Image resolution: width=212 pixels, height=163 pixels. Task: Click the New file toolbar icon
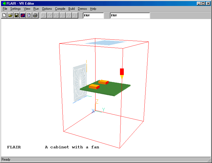point(4,15)
